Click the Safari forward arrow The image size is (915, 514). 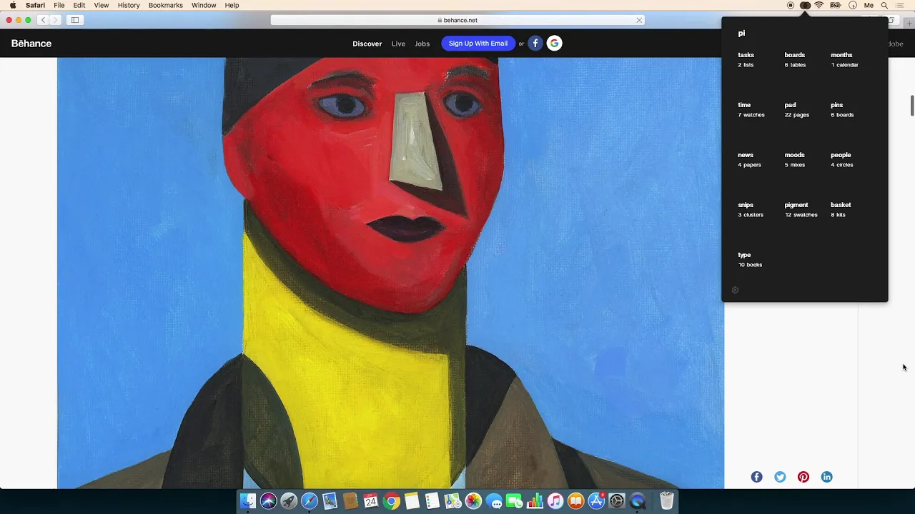tap(55, 20)
